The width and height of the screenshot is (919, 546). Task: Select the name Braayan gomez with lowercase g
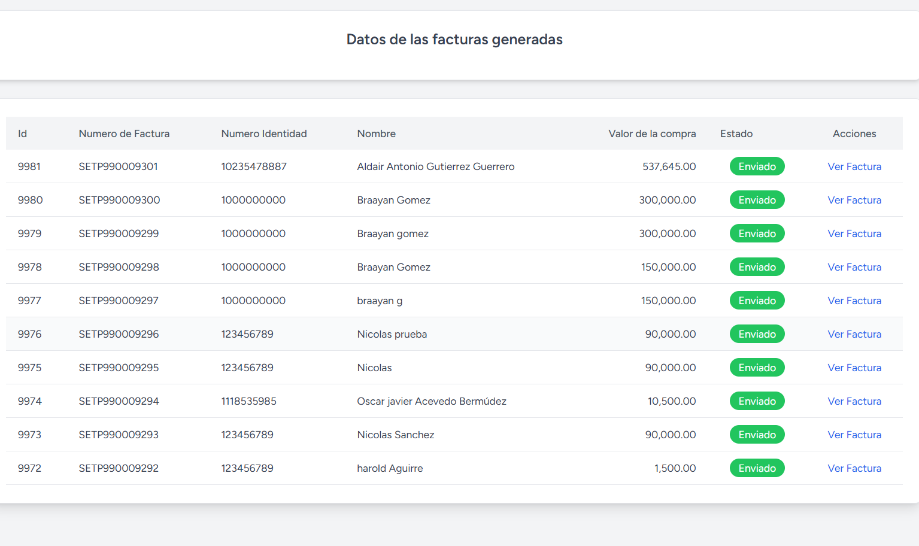click(393, 233)
